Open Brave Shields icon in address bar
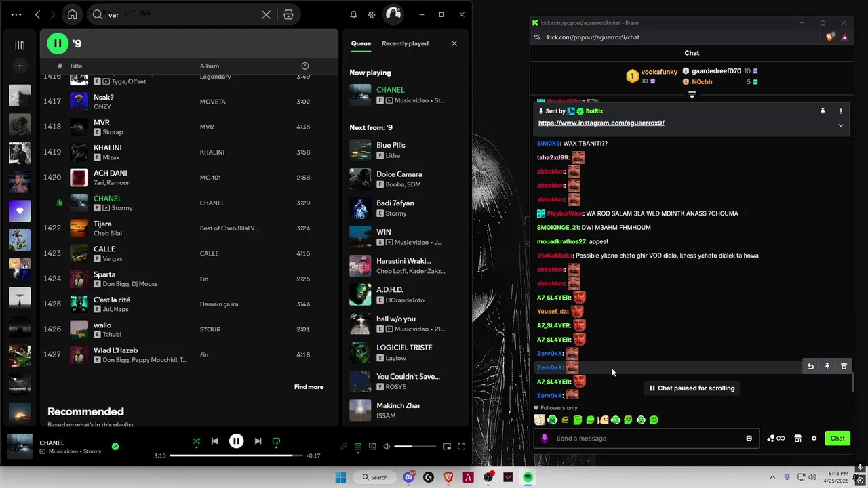The image size is (868, 488). [830, 37]
